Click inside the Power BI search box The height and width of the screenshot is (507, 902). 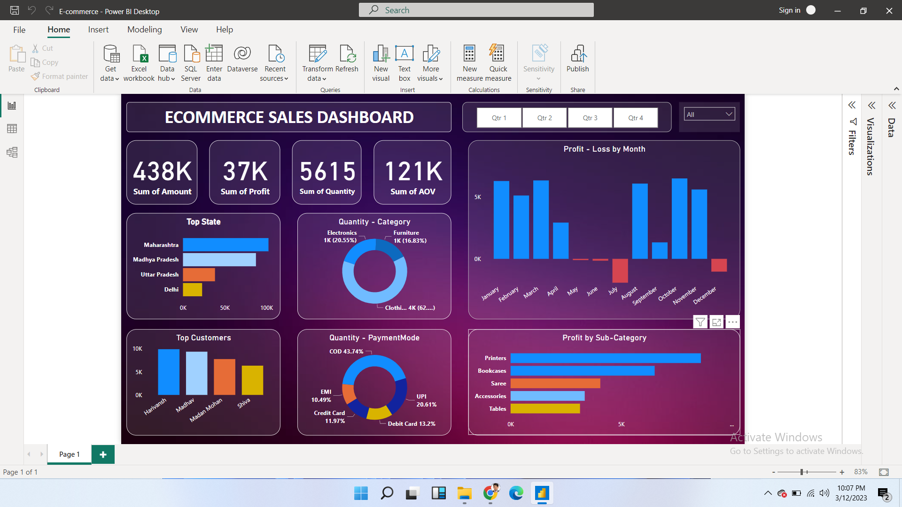(476, 10)
